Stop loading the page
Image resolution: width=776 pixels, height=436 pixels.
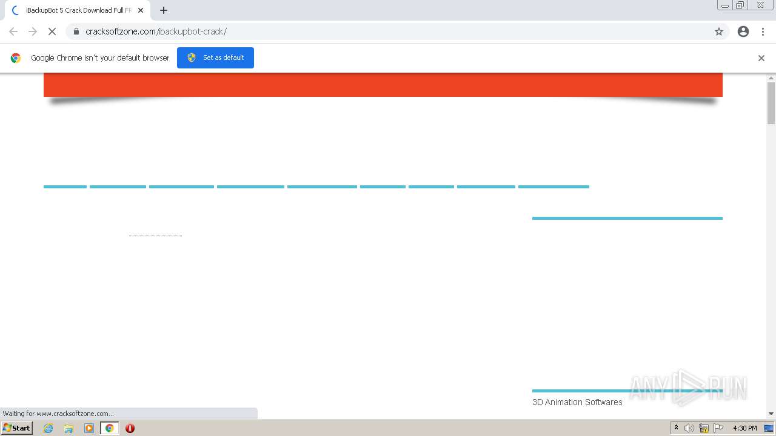tap(52, 31)
